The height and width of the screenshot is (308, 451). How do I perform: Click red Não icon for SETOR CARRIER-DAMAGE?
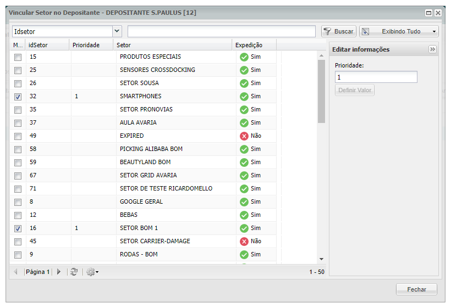click(x=244, y=242)
